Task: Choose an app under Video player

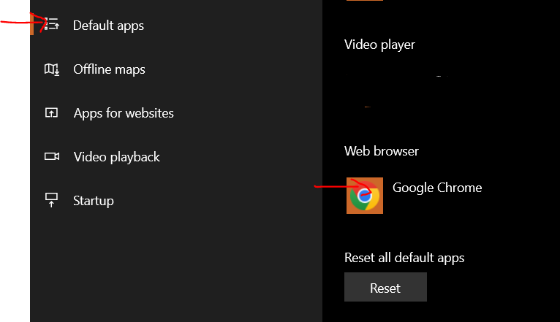Action: (395, 91)
